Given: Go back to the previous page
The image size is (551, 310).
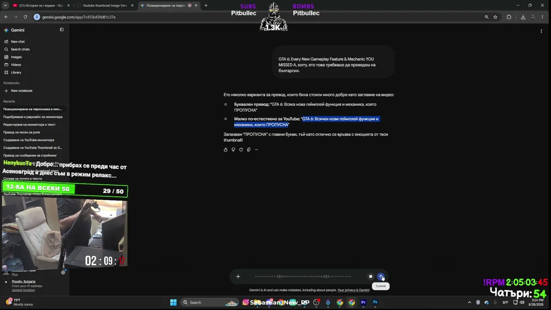Looking at the screenshot, I should [x=6, y=17].
